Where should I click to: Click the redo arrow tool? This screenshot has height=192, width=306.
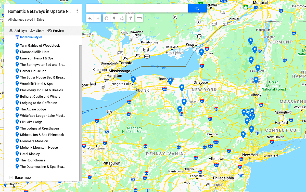tap(98, 18)
